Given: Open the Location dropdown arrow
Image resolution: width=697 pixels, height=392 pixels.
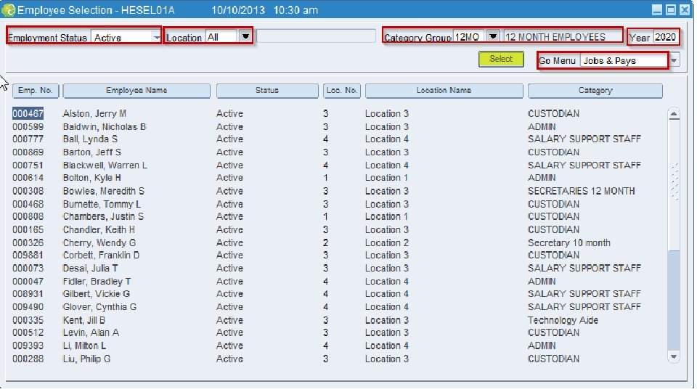Looking at the screenshot, I should (245, 36).
